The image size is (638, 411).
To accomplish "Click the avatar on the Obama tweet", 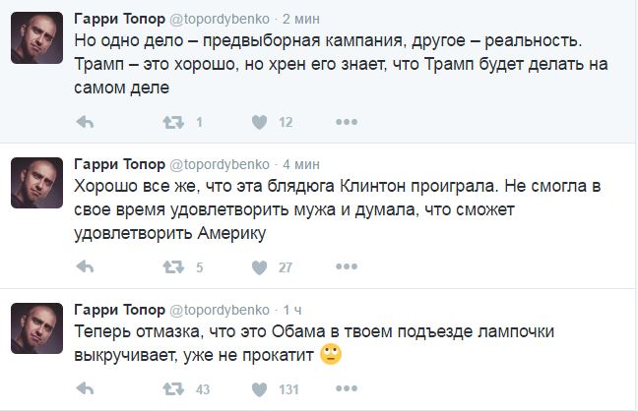I will point(37,327).
